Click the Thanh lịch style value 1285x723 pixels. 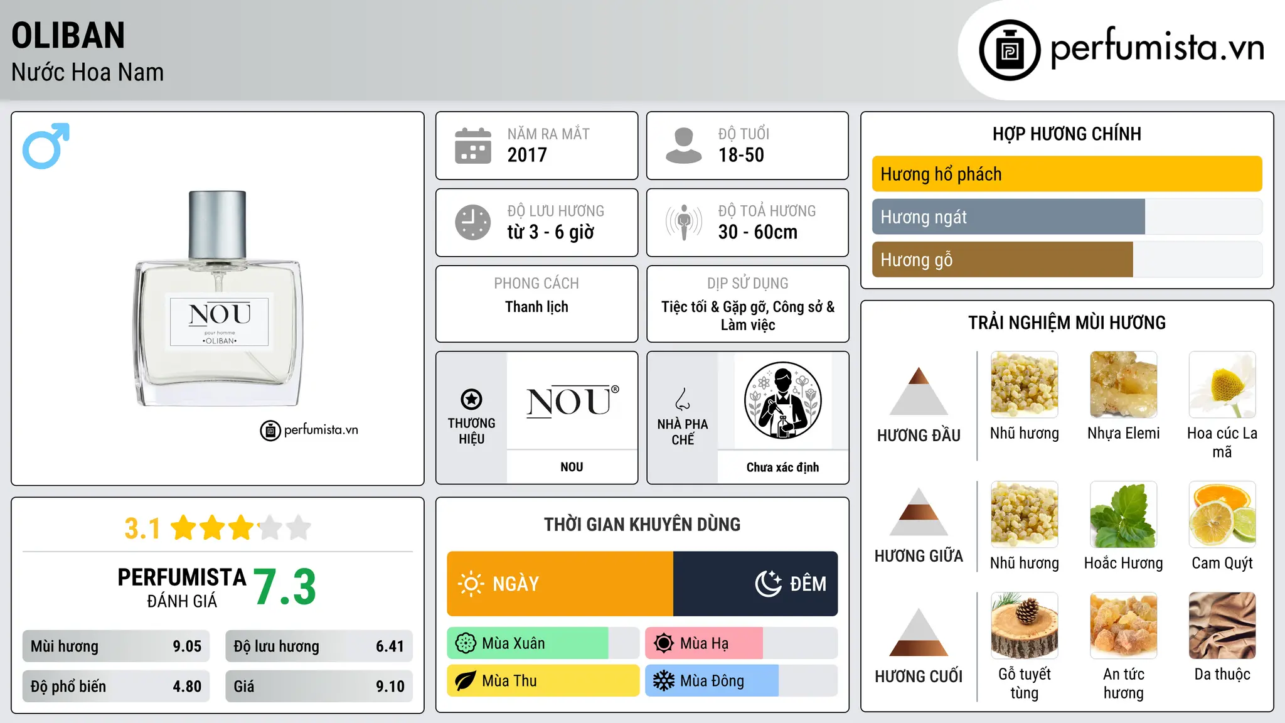tap(536, 307)
